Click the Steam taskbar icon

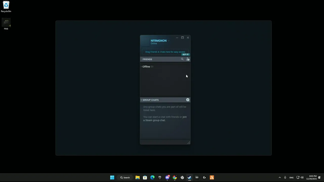click(x=189, y=177)
